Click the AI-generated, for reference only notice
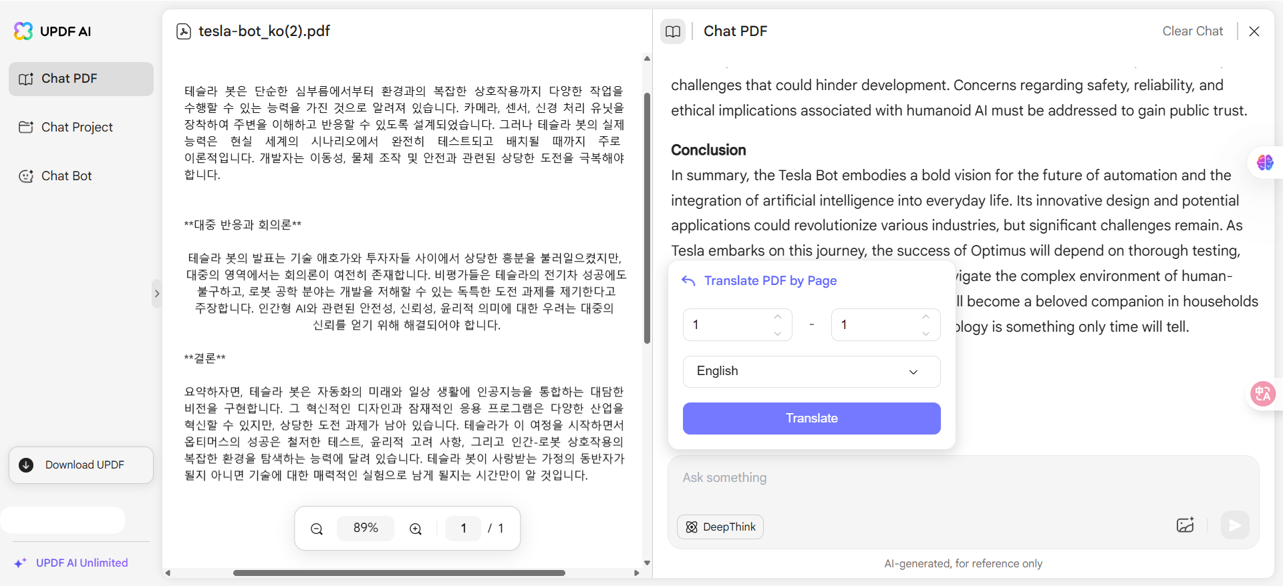The image size is (1283, 586). click(963, 564)
